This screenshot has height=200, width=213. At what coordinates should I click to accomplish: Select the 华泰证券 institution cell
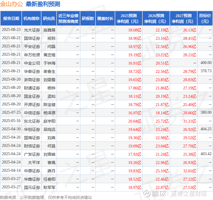[32, 71]
